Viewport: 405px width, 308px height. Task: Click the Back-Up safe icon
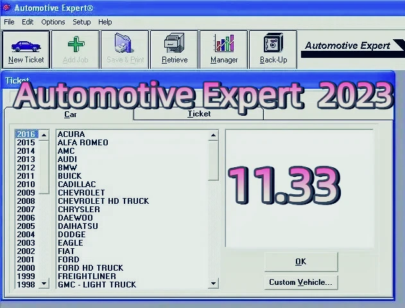click(x=273, y=43)
